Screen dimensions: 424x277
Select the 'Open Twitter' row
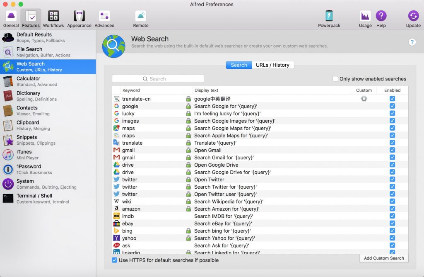coord(260,179)
